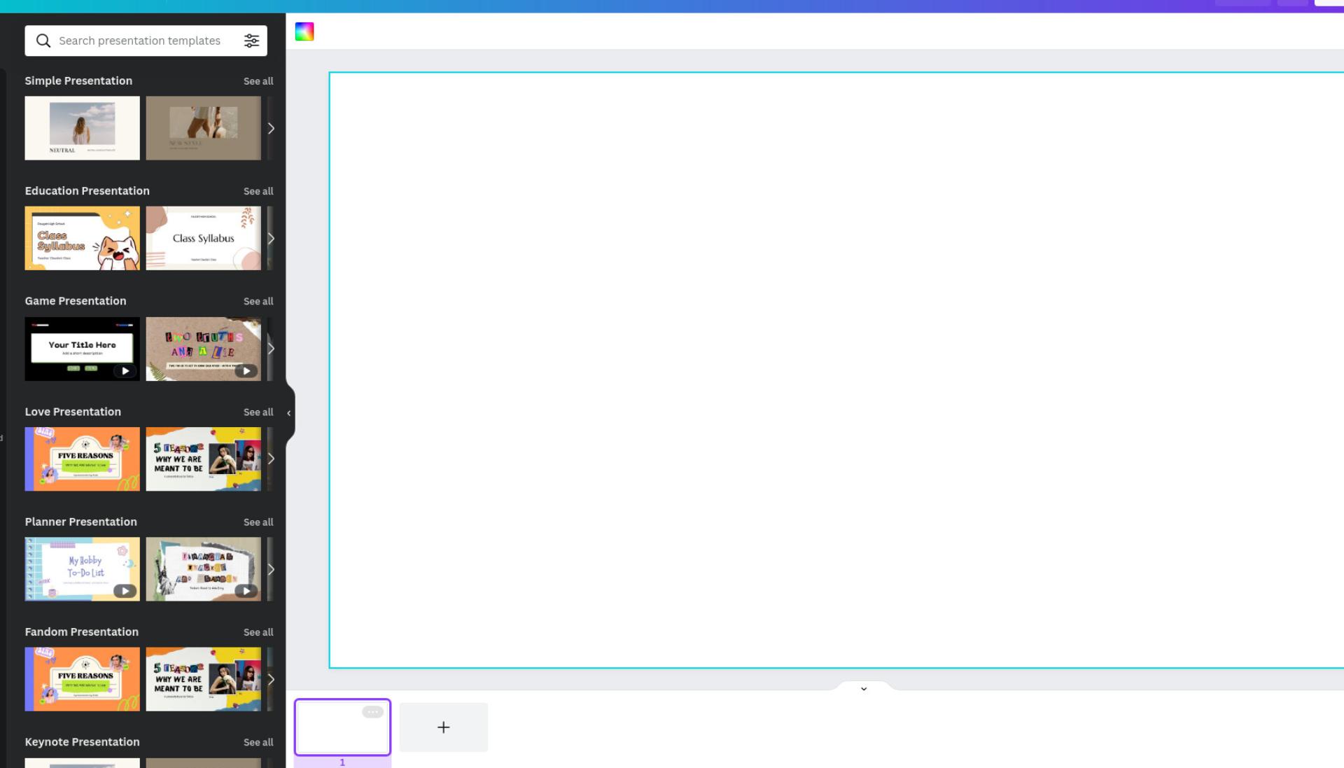
Task: Show next Simple Presentation templates arrow
Action: pyautogui.click(x=271, y=128)
